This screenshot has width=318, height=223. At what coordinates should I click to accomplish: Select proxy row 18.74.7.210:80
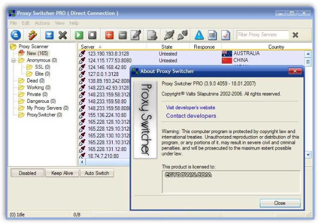[x=103, y=156]
